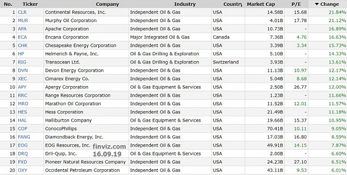Viewport: 347px width, 175px height.
Task: Sort table by Industry header
Action: 185,4
